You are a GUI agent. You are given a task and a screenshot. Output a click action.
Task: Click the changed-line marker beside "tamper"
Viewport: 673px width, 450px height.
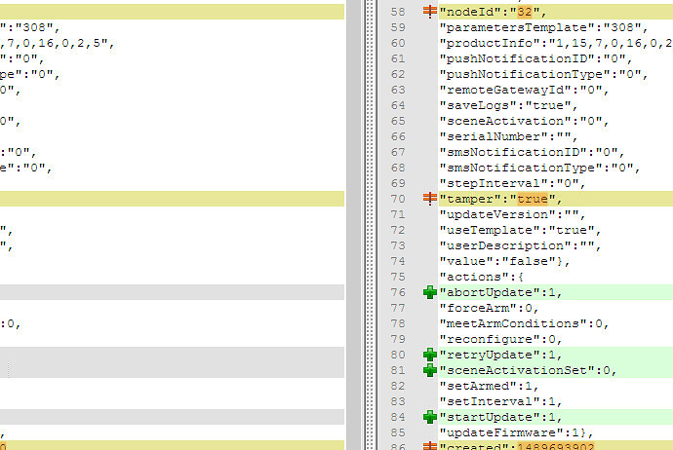429,199
